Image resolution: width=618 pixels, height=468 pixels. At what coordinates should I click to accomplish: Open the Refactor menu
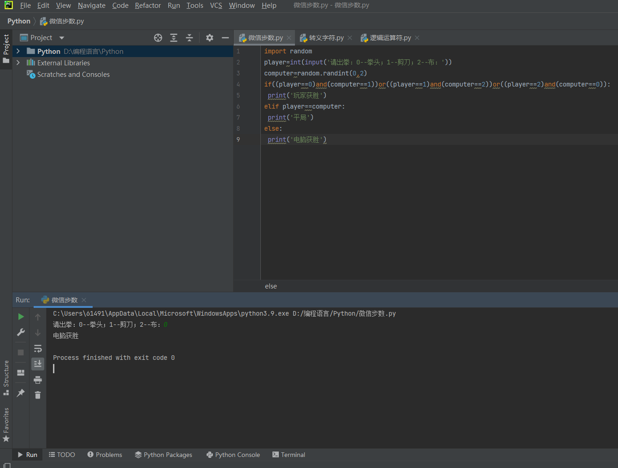click(x=148, y=6)
